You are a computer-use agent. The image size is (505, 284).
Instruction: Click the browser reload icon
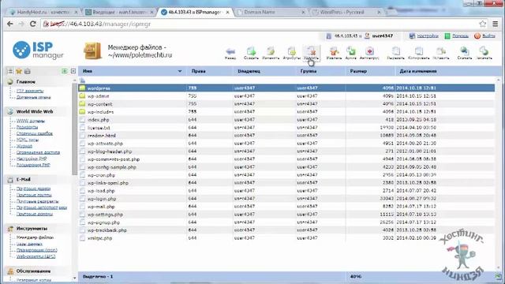33,24
